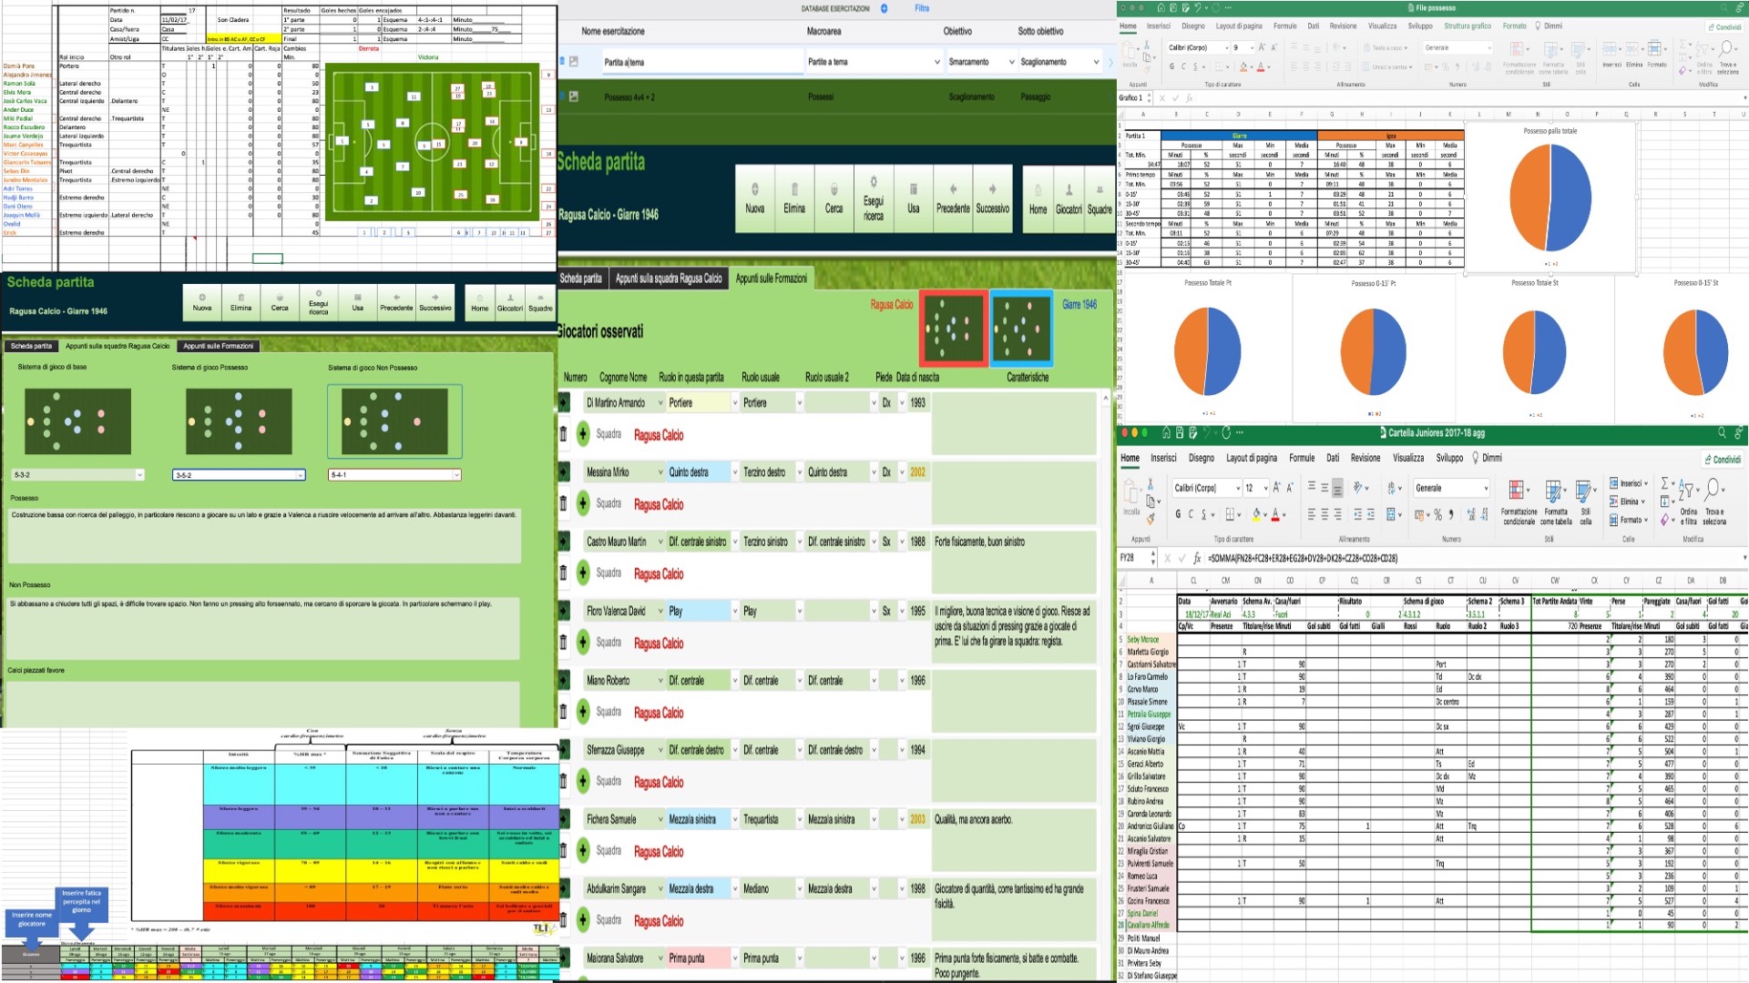Image resolution: width=1749 pixels, height=983 pixels.
Task: Click Underline (S) in Cartella Juniores ribbon
Action: click(1203, 514)
